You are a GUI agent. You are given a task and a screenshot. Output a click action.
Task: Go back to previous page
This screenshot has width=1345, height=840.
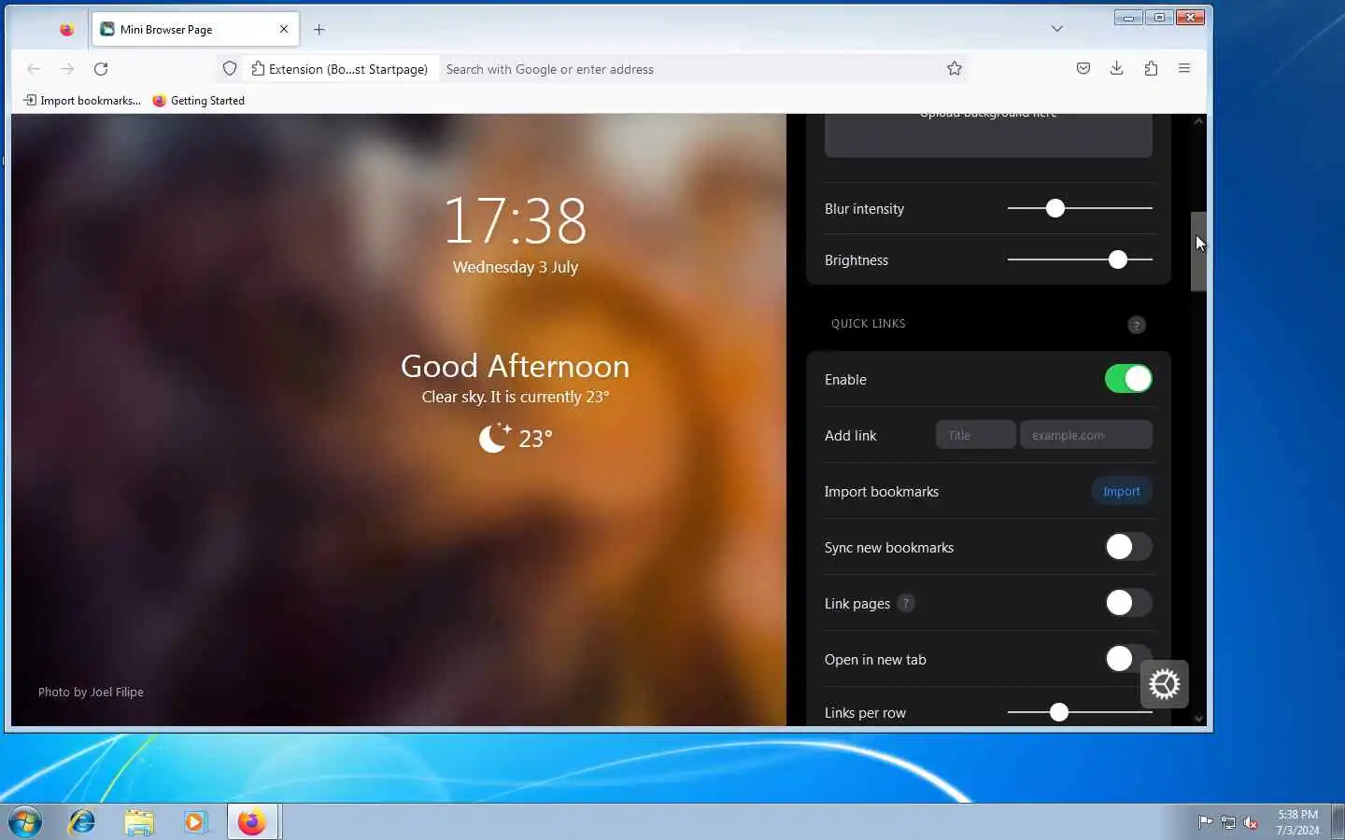pos(34,68)
